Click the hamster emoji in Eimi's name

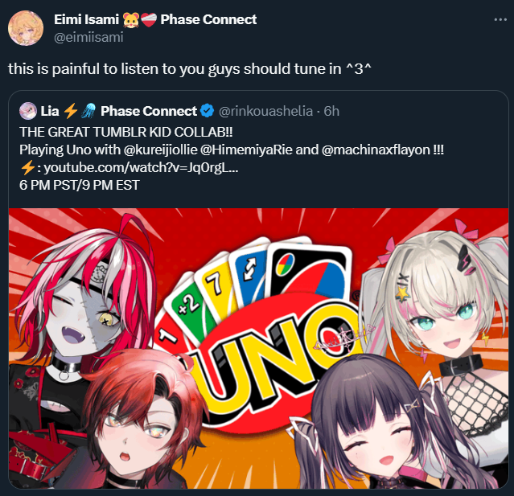point(131,20)
